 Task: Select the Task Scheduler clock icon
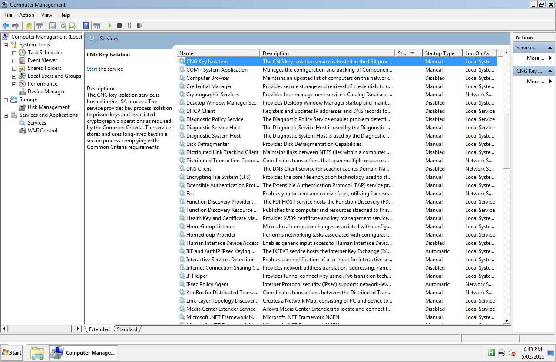tap(22, 53)
